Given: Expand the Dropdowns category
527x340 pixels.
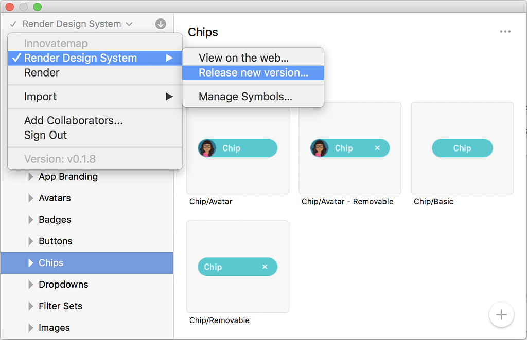Looking at the screenshot, I should pos(30,285).
